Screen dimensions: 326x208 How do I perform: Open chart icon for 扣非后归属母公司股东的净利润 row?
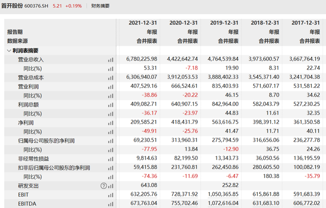click(111, 168)
